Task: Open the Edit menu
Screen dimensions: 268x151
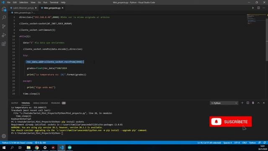Action: [x=15, y=3]
